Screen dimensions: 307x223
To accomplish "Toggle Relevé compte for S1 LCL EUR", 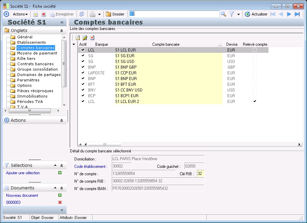I will click(255, 50).
